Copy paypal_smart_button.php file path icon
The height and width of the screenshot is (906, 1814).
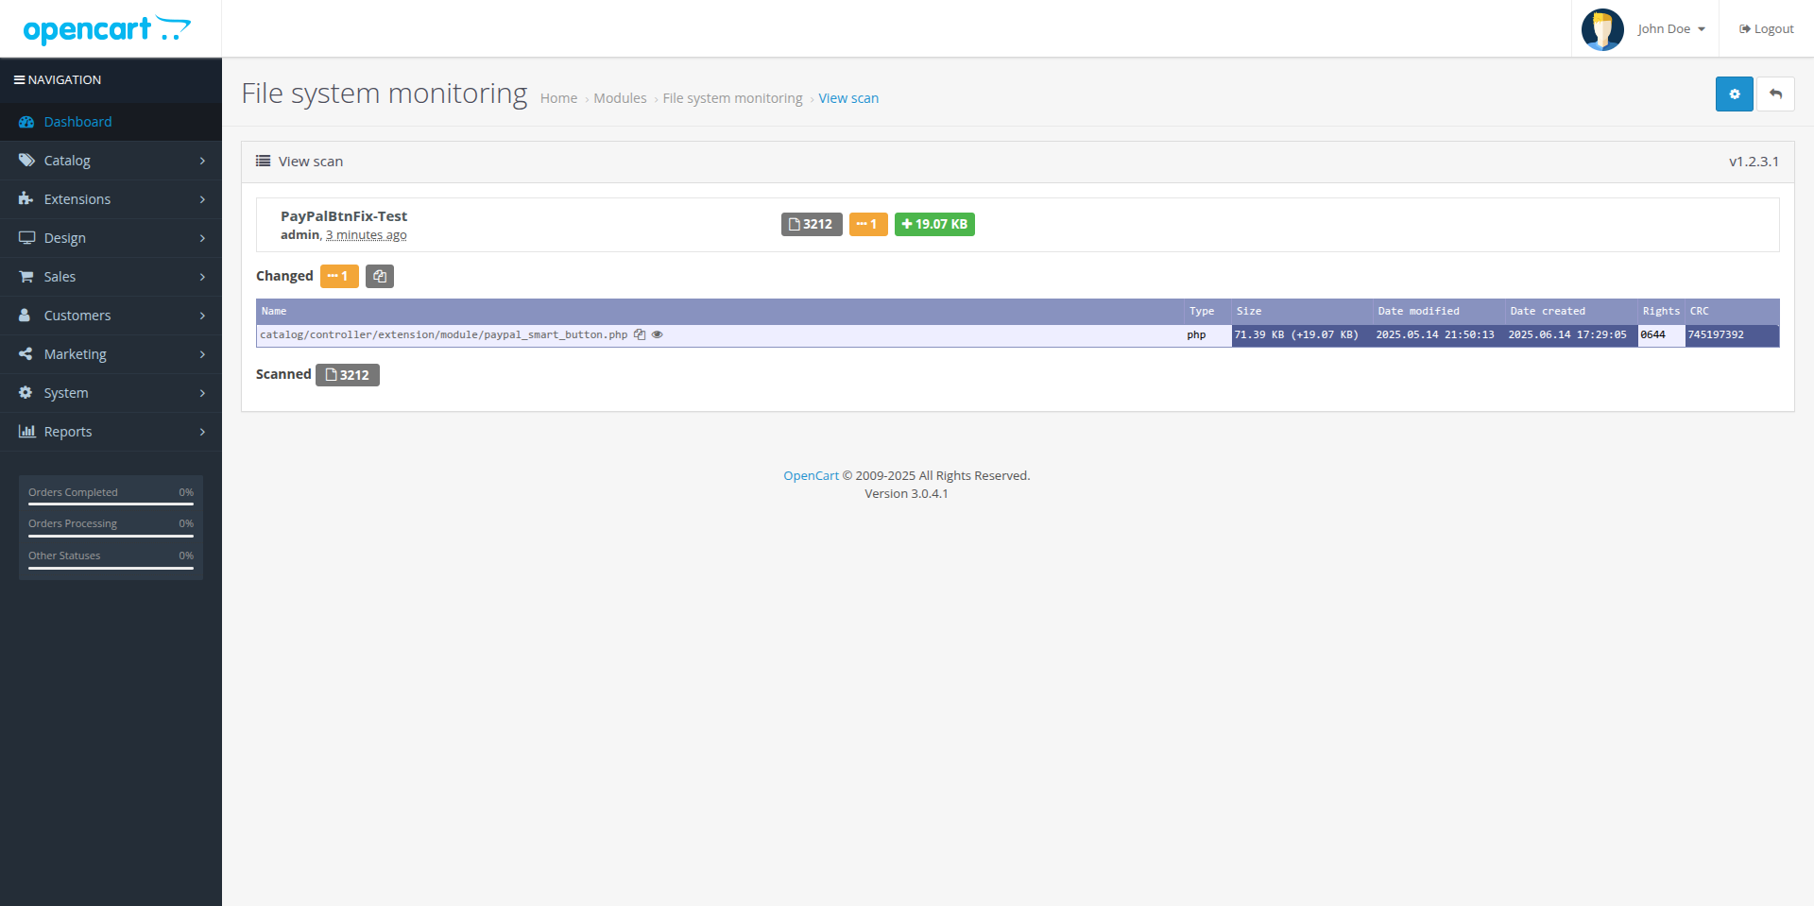[640, 334]
